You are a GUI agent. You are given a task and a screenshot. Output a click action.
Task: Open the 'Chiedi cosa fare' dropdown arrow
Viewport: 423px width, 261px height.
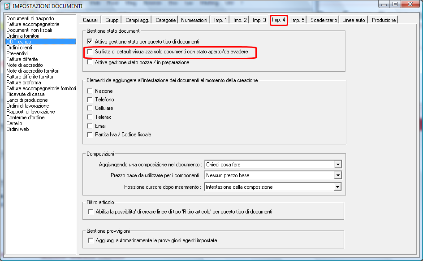point(338,165)
